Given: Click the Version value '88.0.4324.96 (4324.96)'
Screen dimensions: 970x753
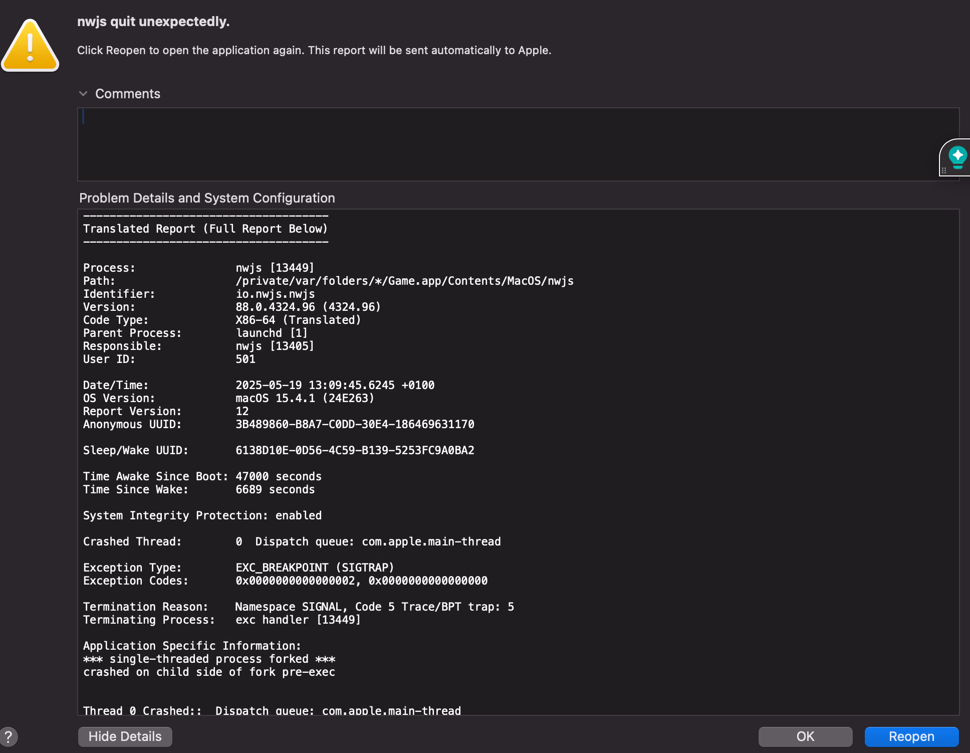Looking at the screenshot, I should click(308, 307).
